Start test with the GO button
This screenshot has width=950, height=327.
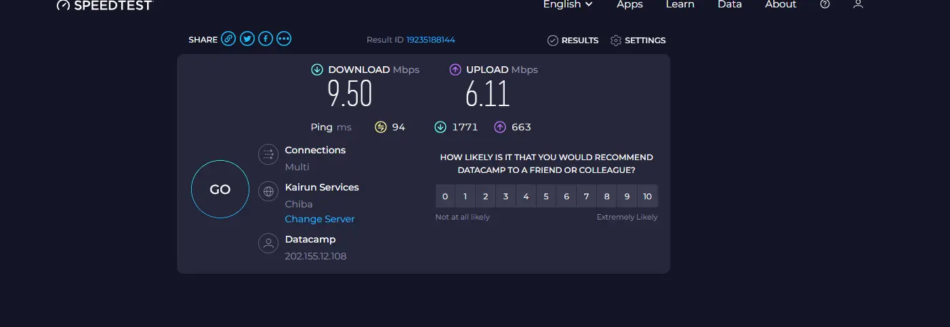(x=220, y=189)
